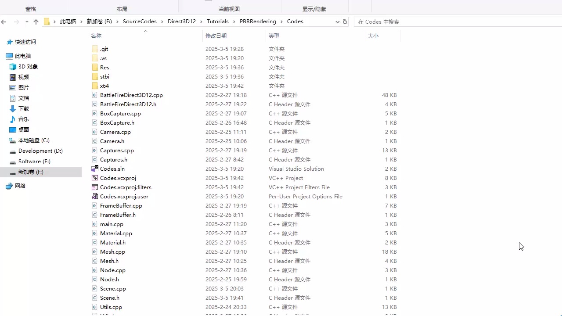Click the stbi folder icon
Image resolution: width=562 pixels, height=316 pixels.
95,76
